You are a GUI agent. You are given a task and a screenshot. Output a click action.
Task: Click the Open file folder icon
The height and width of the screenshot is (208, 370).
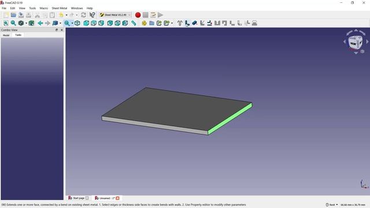13,15
